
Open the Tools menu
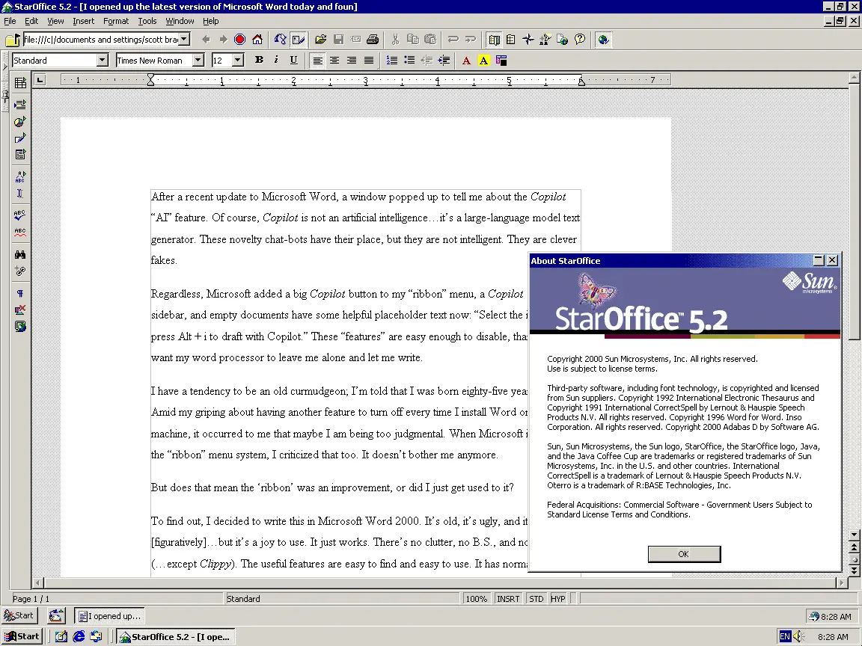tap(147, 22)
